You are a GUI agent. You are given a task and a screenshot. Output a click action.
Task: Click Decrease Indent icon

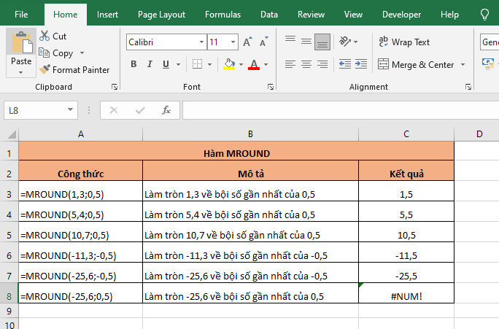click(344, 64)
